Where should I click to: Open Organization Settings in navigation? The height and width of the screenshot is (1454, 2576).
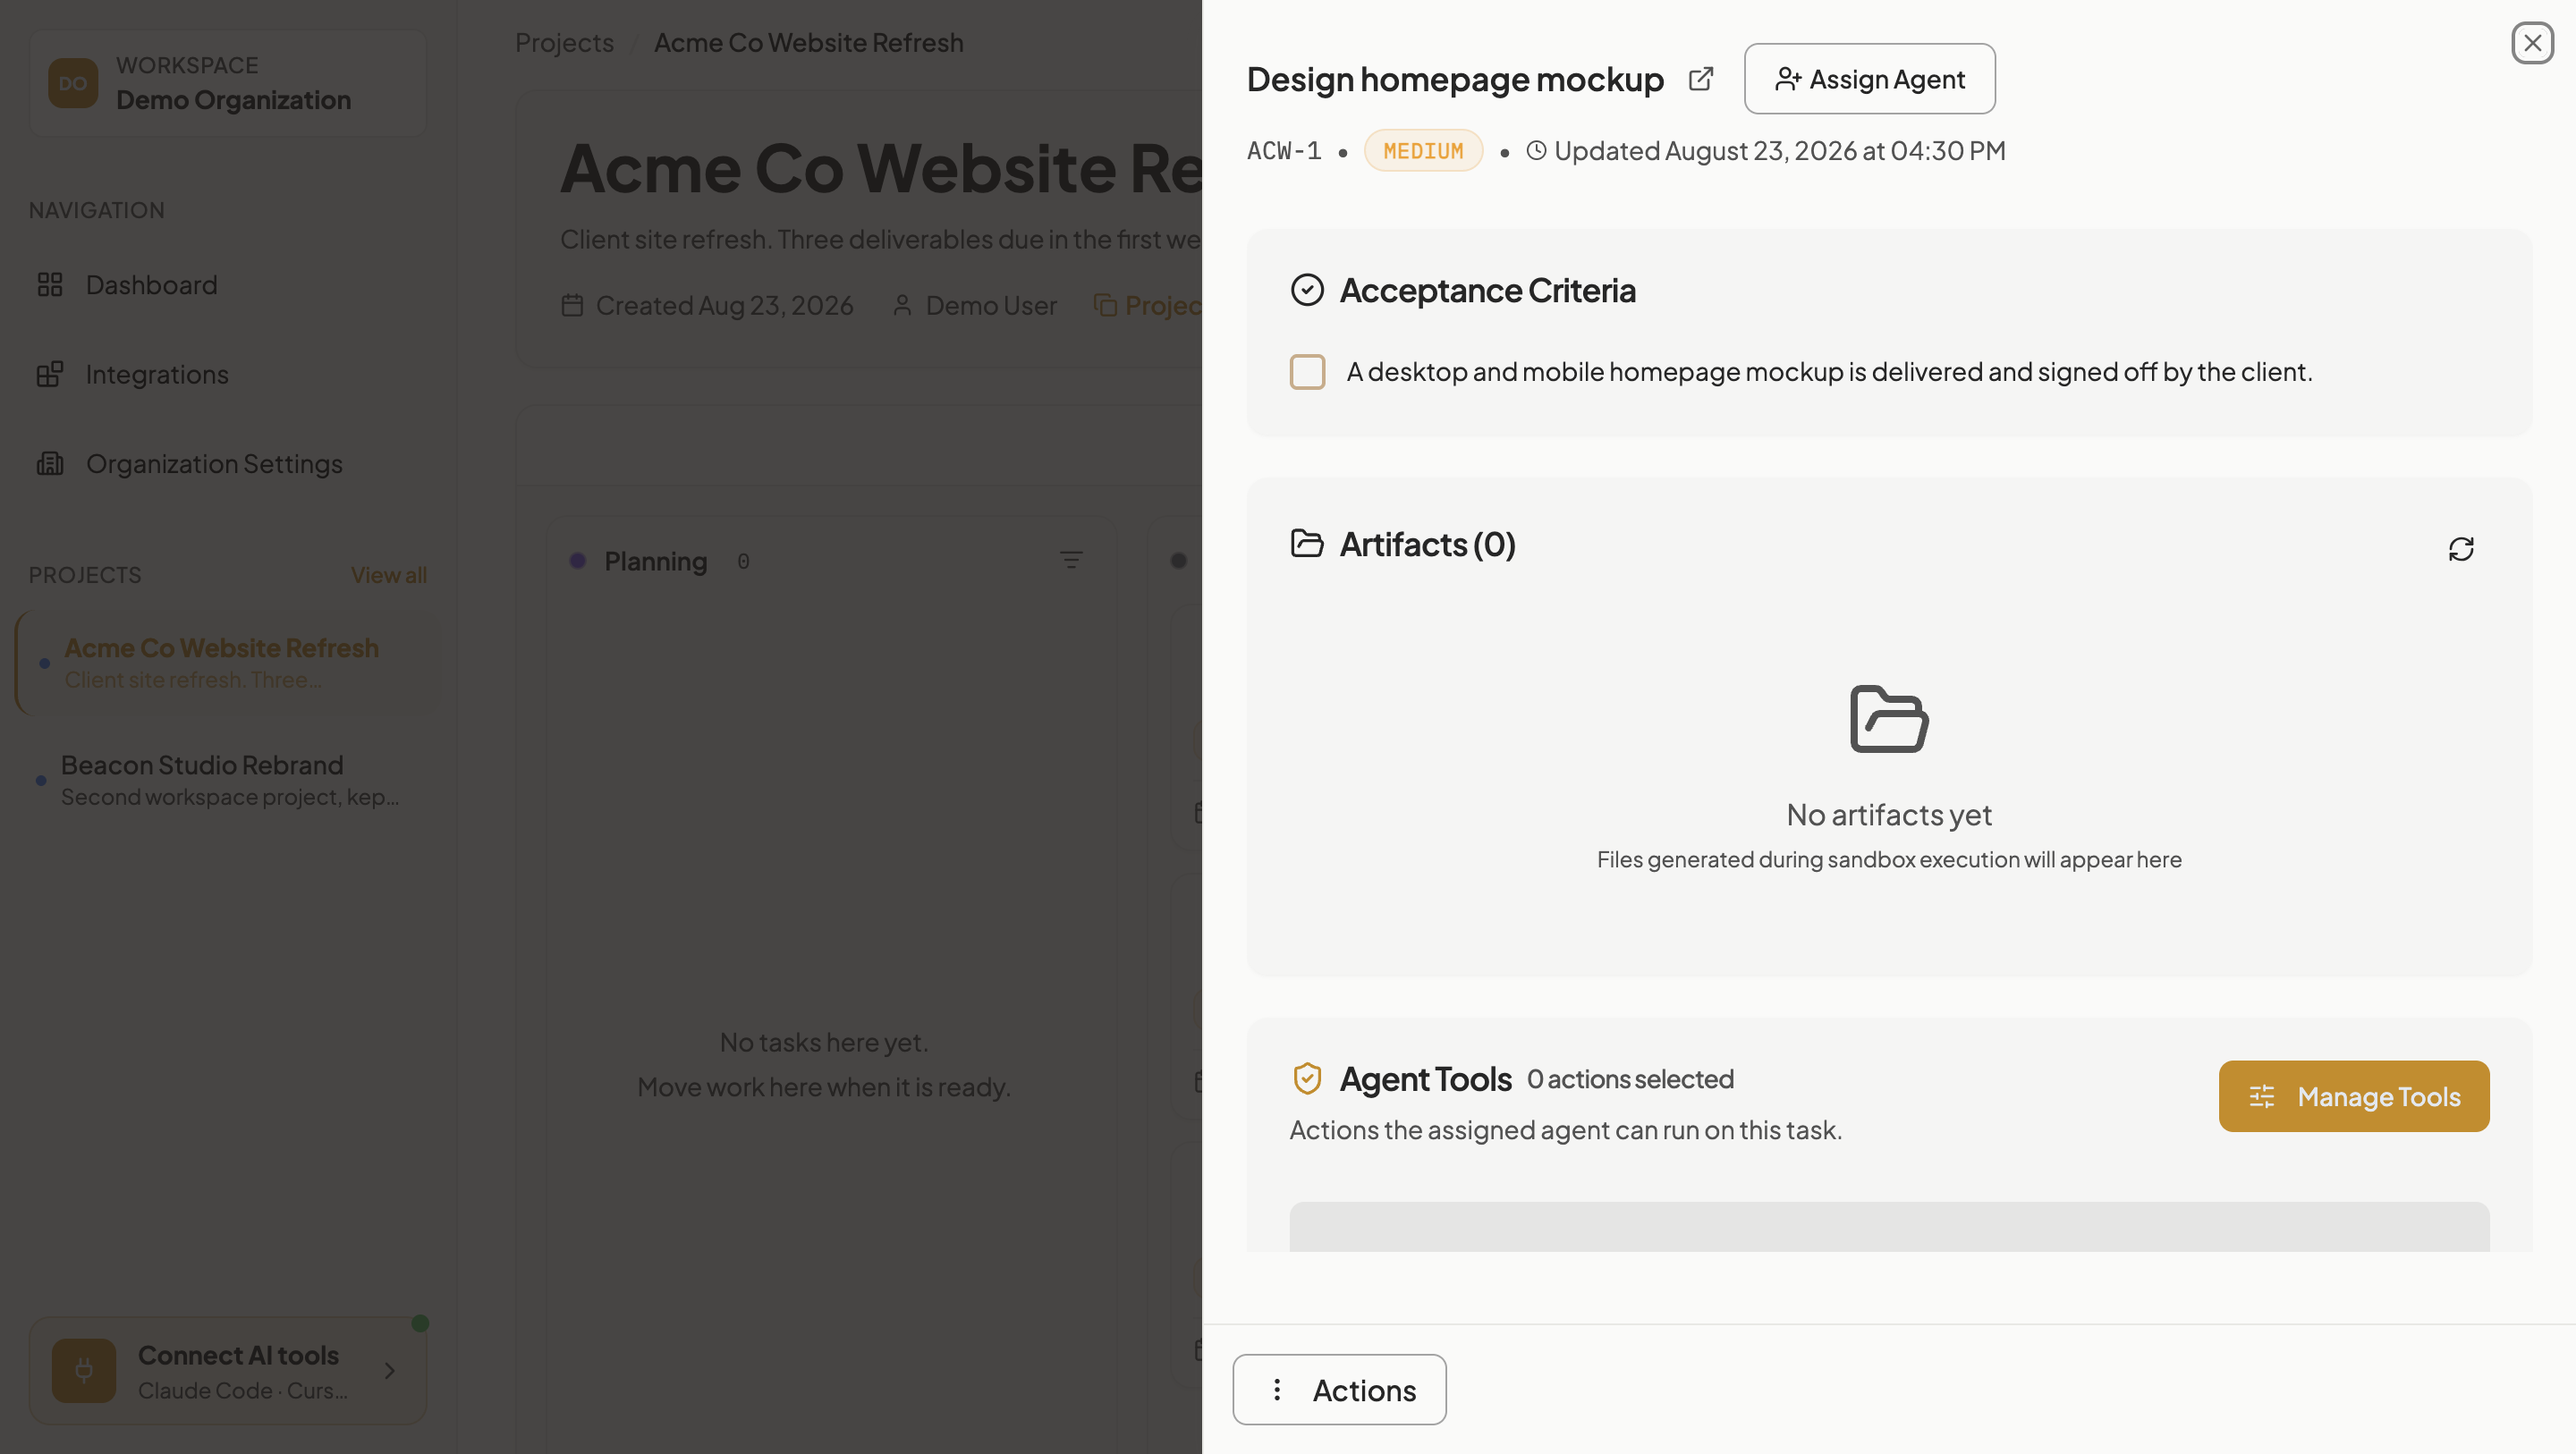coord(228,464)
